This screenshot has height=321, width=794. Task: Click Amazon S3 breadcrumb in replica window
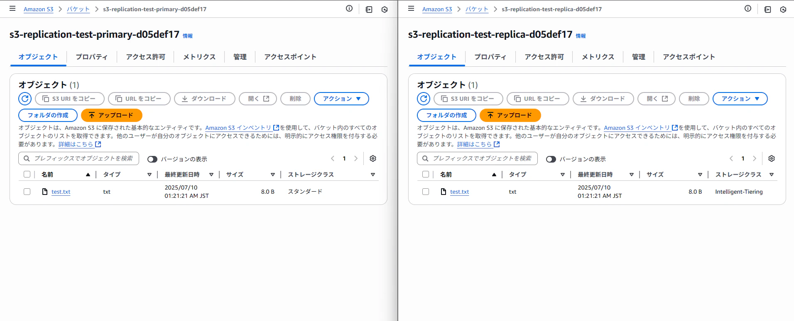coord(437,9)
